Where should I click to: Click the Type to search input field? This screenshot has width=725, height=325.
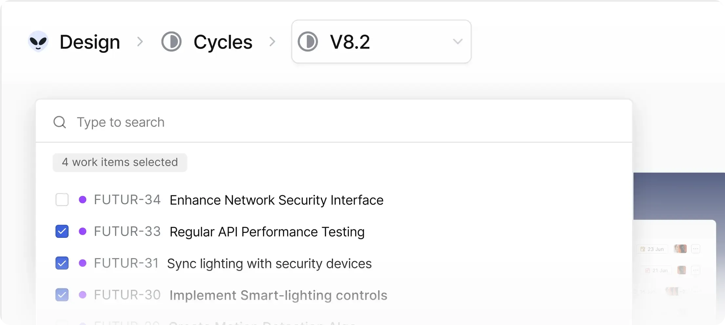pos(121,122)
